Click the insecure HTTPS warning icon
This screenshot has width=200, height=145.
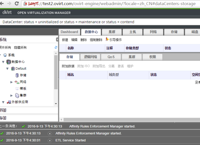point(26,4)
